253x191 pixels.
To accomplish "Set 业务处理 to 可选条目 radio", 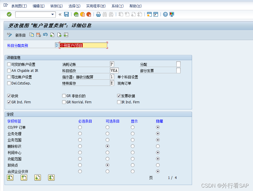I will [107, 133].
